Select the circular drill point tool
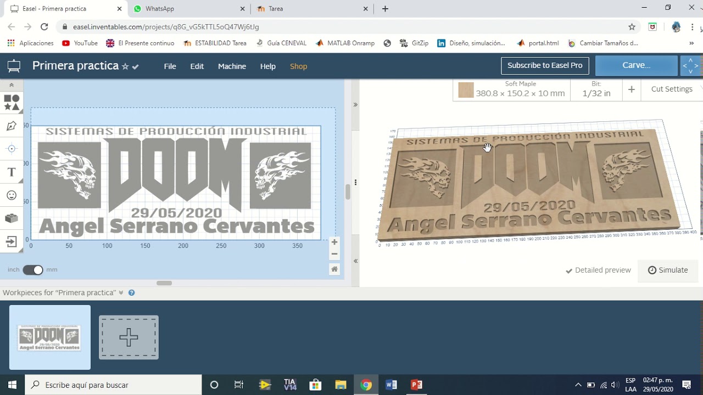 tap(12, 149)
